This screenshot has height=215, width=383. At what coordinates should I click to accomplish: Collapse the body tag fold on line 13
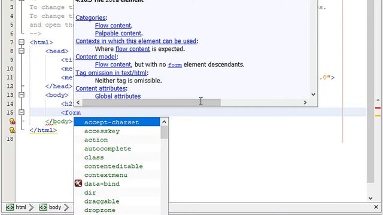pyautogui.click(x=22, y=95)
